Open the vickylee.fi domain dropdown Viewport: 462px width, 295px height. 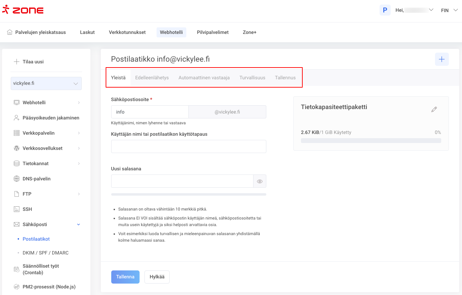46,83
